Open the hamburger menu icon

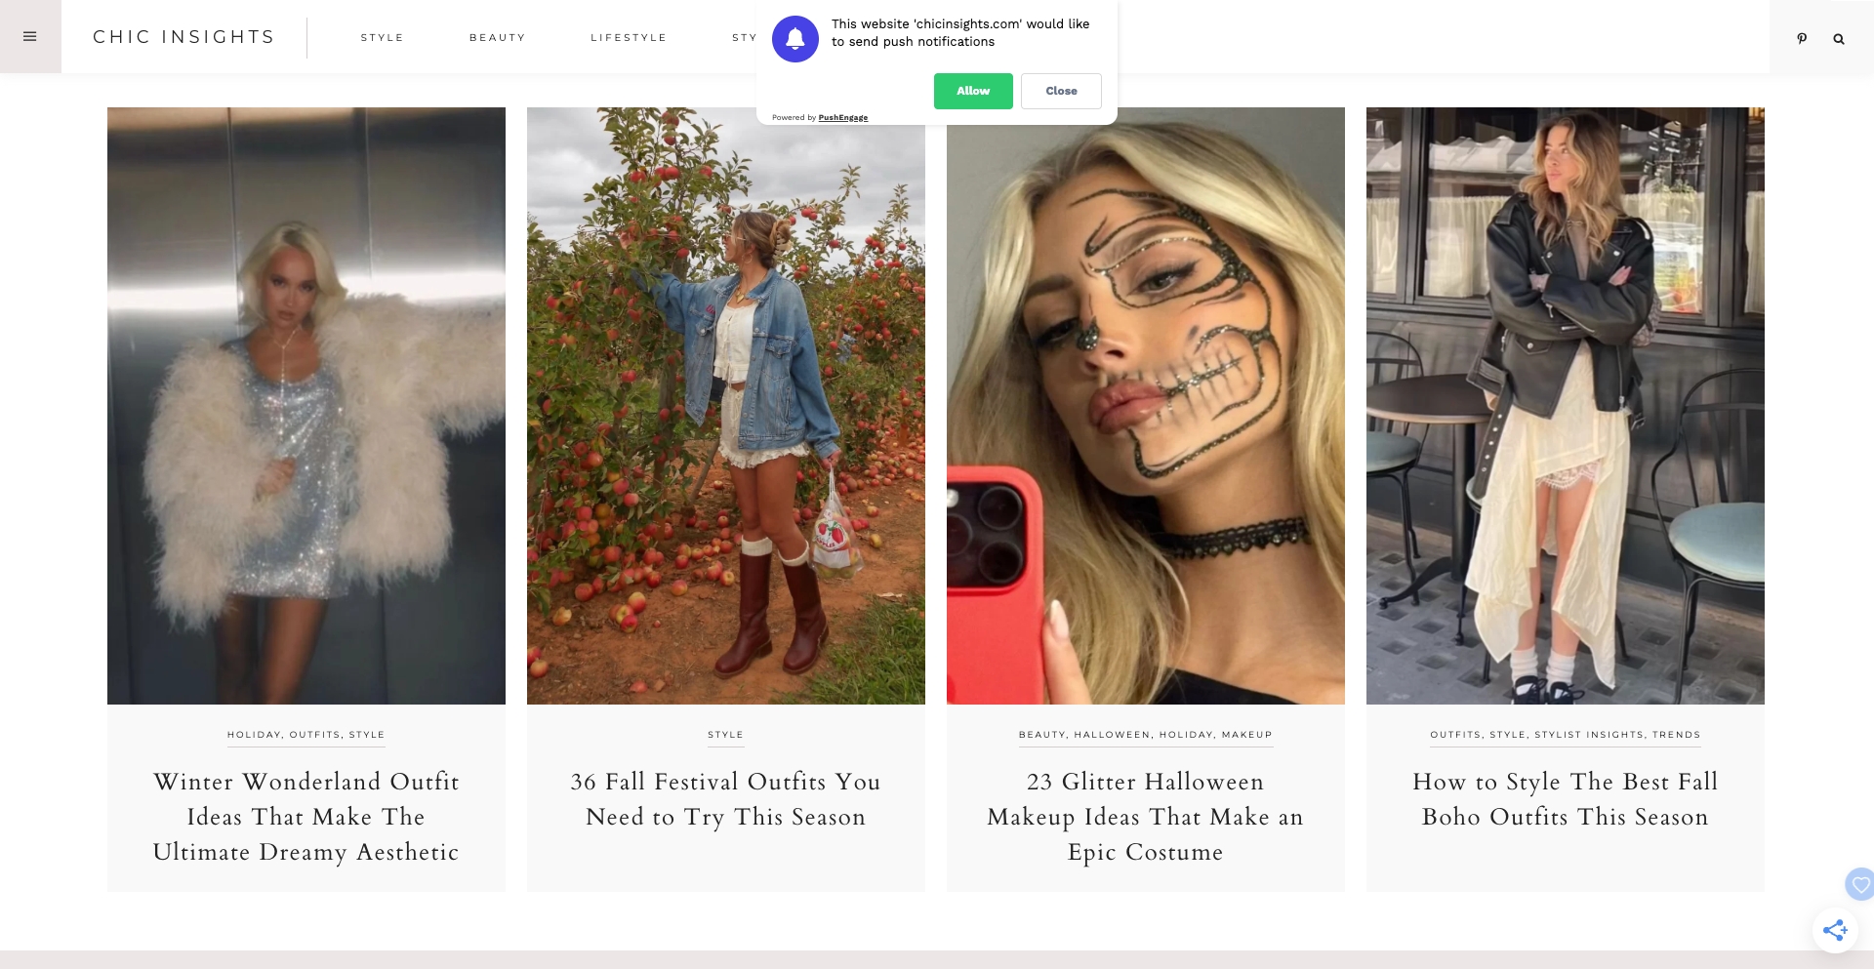coord(30,37)
